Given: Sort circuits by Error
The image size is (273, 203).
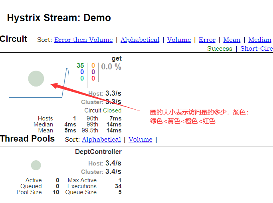Looking at the screenshot, I should tap(207, 39).
